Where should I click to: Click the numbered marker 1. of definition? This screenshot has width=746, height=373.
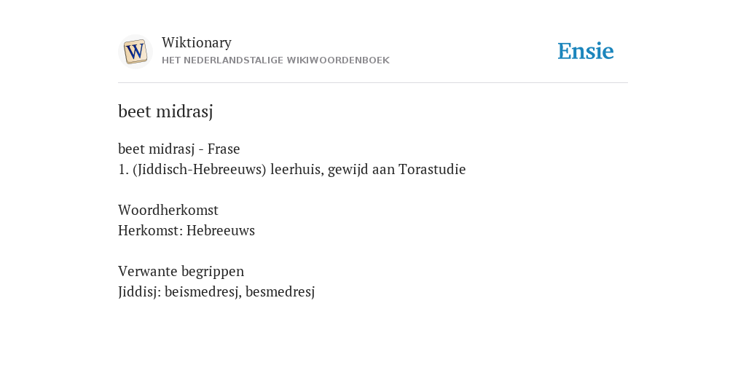[x=123, y=169]
